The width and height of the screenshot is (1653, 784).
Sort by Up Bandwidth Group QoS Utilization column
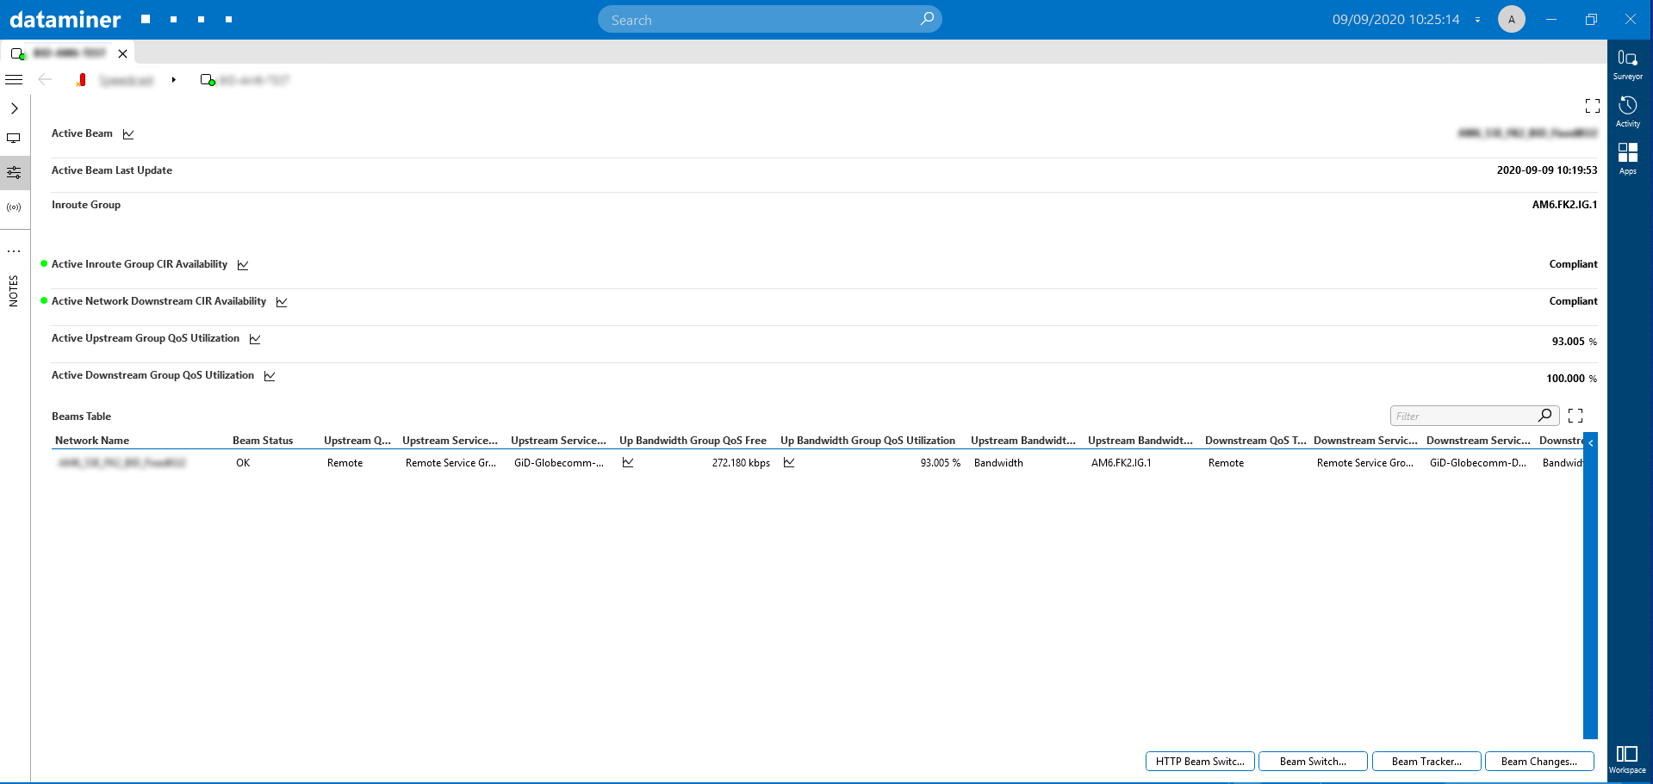click(x=867, y=441)
